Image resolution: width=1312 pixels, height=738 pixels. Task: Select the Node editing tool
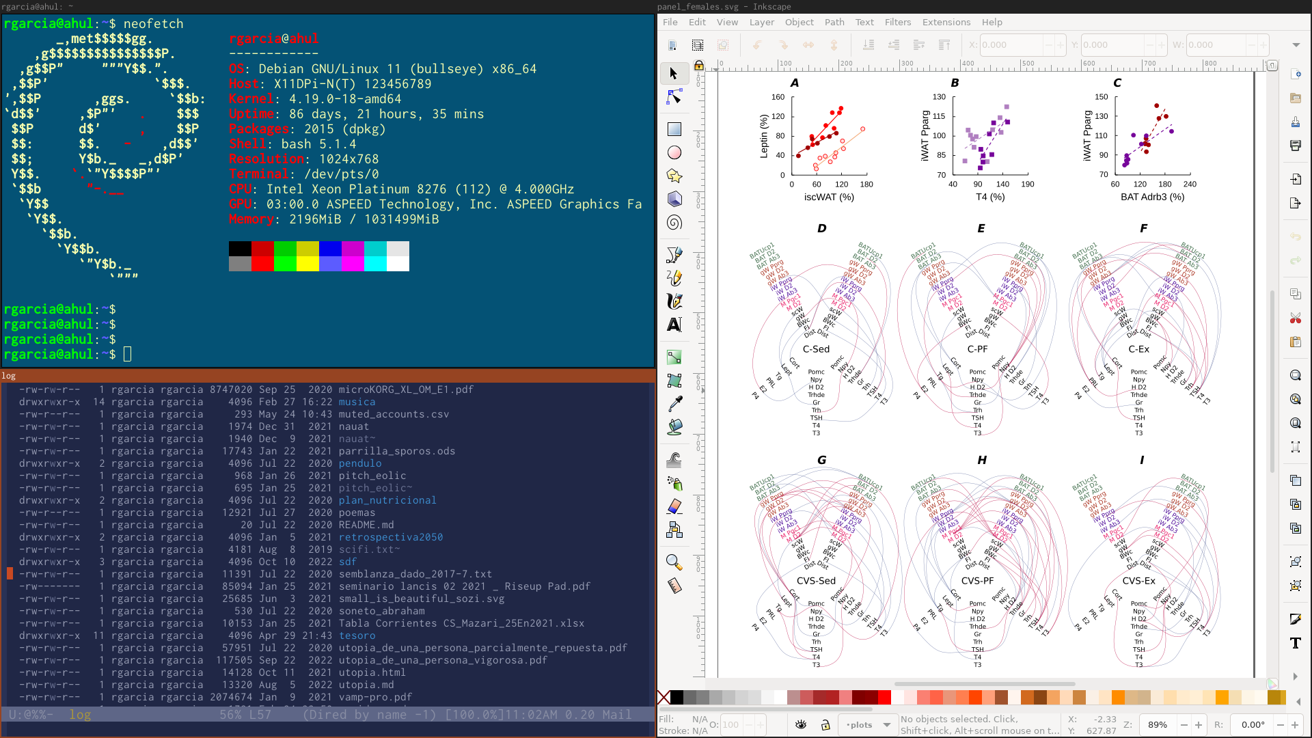pyautogui.click(x=674, y=97)
